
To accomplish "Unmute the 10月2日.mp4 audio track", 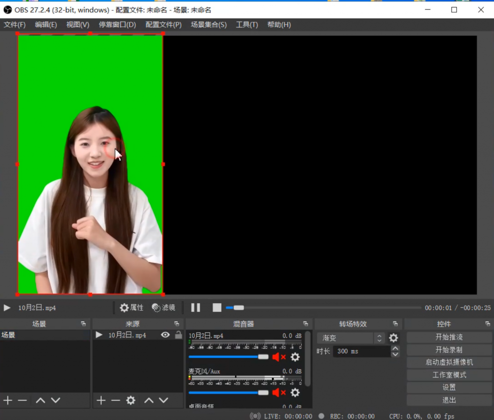I will click(279, 357).
